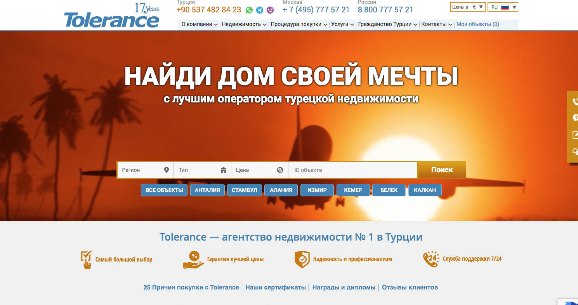The image size is (578, 305).
Task: Select the СТАМБУЛ button
Action: point(245,190)
